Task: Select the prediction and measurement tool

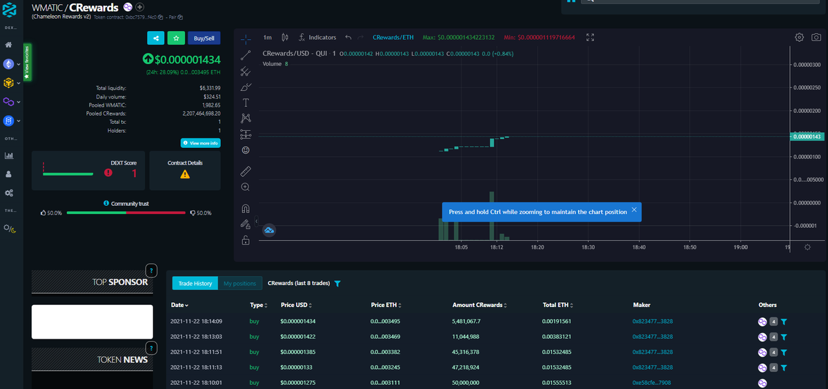Action: [x=246, y=134]
